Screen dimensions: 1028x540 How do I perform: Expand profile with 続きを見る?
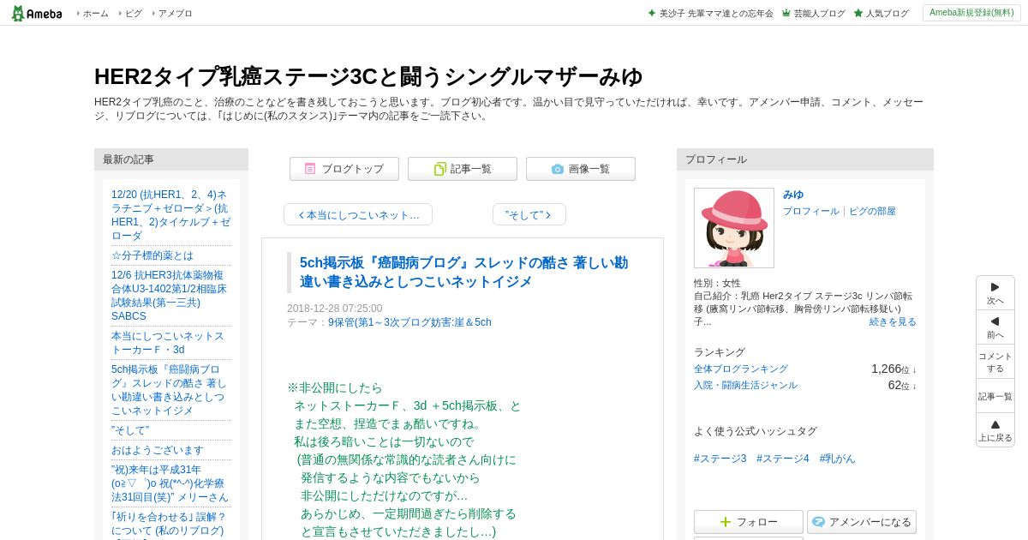[893, 321]
